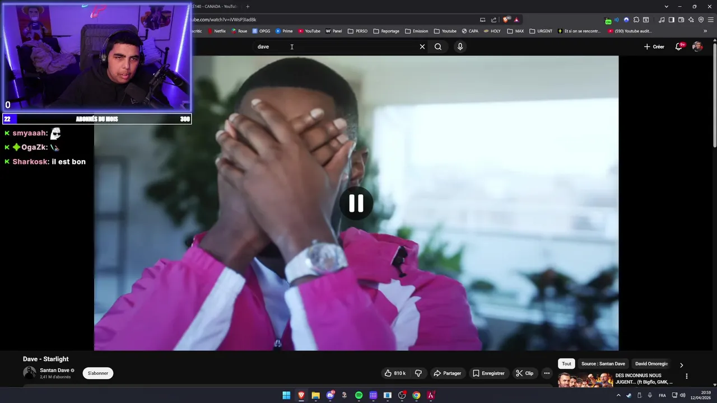Click the Brave Rewards triangle icon
Image resolution: width=717 pixels, height=403 pixels.
[x=516, y=20]
